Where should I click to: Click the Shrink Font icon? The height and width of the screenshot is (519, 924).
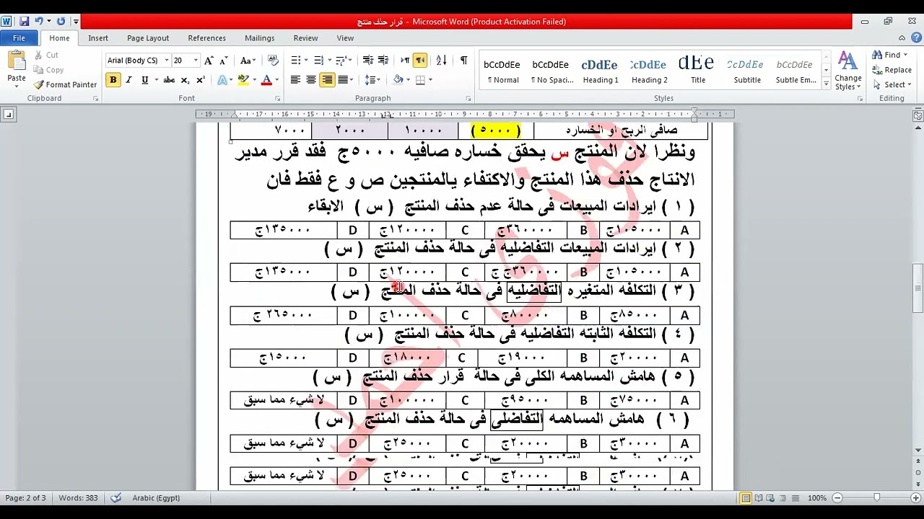click(224, 61)
